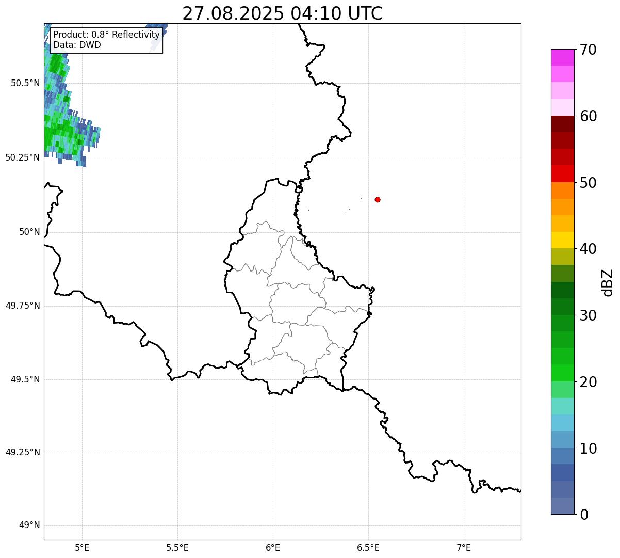
Task: Click the 50°N latitude tick label
Action: pyautogui.click(x=29, y=232)
